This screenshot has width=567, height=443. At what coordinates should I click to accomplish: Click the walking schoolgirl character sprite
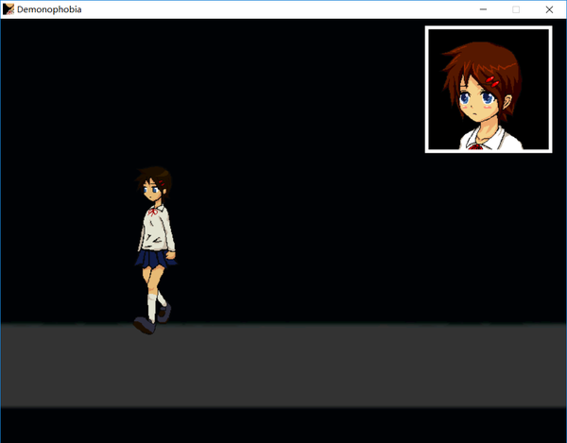tap(155, 250)
